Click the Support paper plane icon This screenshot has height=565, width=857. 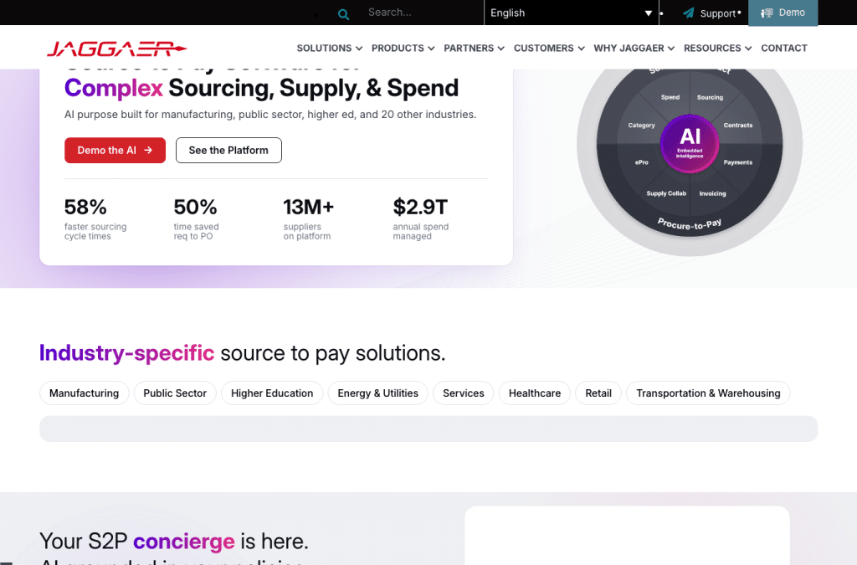point(688,13)
